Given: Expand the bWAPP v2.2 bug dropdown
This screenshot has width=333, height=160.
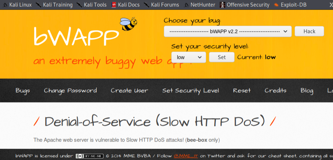Looking at the screenshot, I should tap(228, 31).
